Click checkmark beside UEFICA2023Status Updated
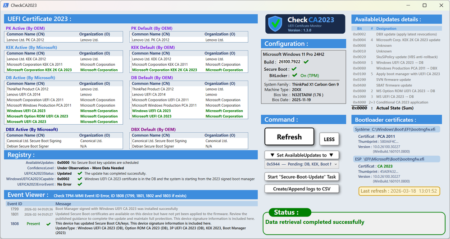This screenshot has height=239, width=450. point(80,173)
